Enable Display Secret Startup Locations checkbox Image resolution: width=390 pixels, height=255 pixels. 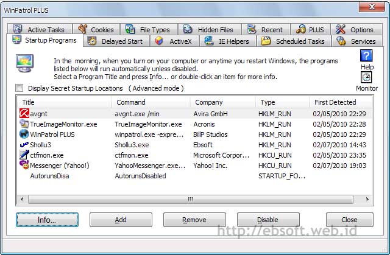(19, 88)
